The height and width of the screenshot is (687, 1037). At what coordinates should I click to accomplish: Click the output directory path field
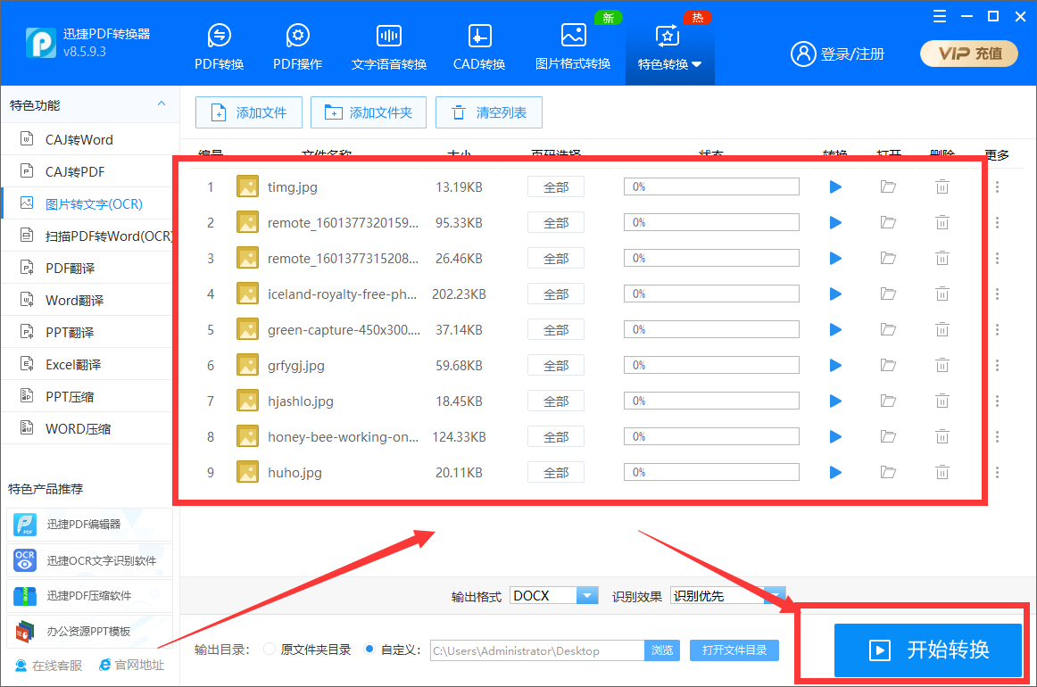[x=537, y=650]
